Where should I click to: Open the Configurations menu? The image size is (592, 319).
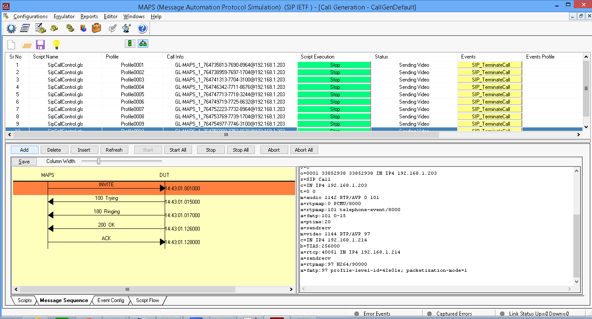pos(30,16)
